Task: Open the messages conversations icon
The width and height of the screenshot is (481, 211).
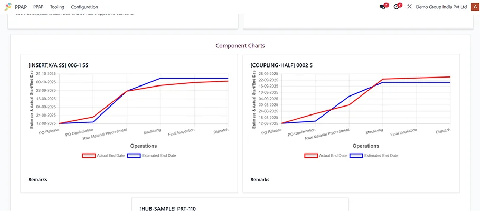Action: (382, 7)
